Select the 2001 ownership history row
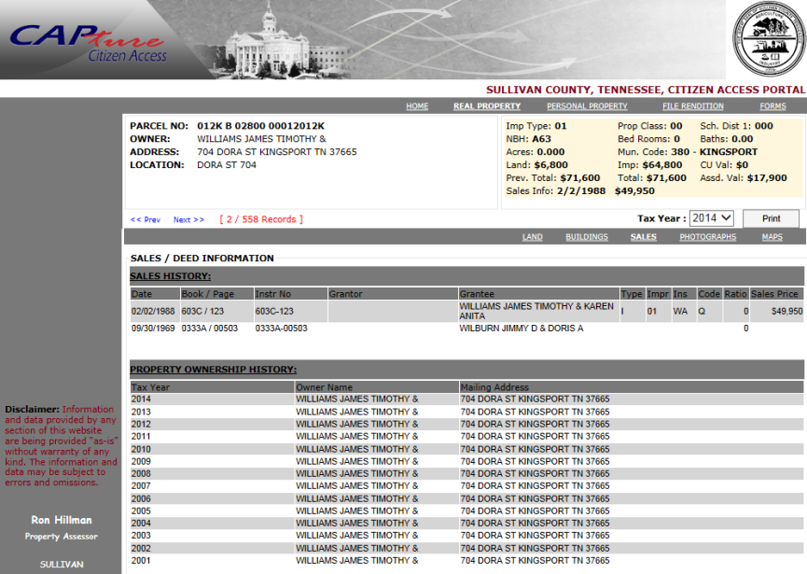The height and width of the screenshot is (574, 807). tap(466, 561)
